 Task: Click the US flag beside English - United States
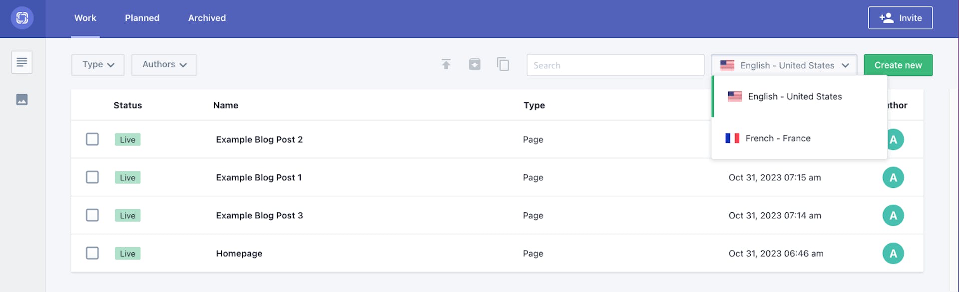tap(728, 65)
